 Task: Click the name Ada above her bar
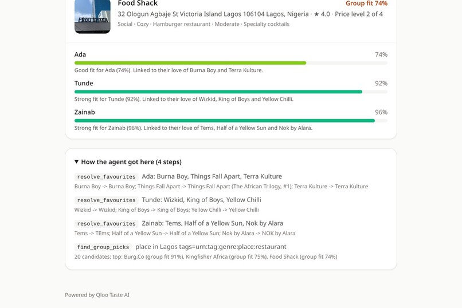pyautogui.click(x=80, y=54)
